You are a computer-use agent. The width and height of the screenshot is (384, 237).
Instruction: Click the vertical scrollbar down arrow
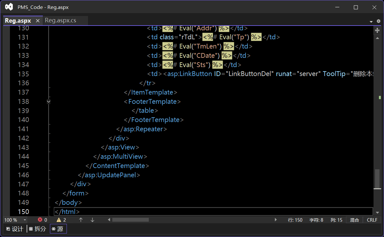[377, 212]
